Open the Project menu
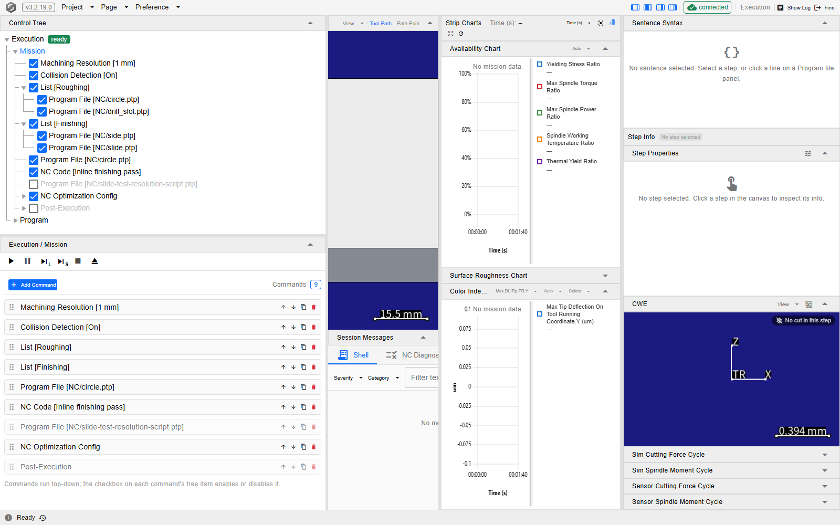 click(77, 7)
